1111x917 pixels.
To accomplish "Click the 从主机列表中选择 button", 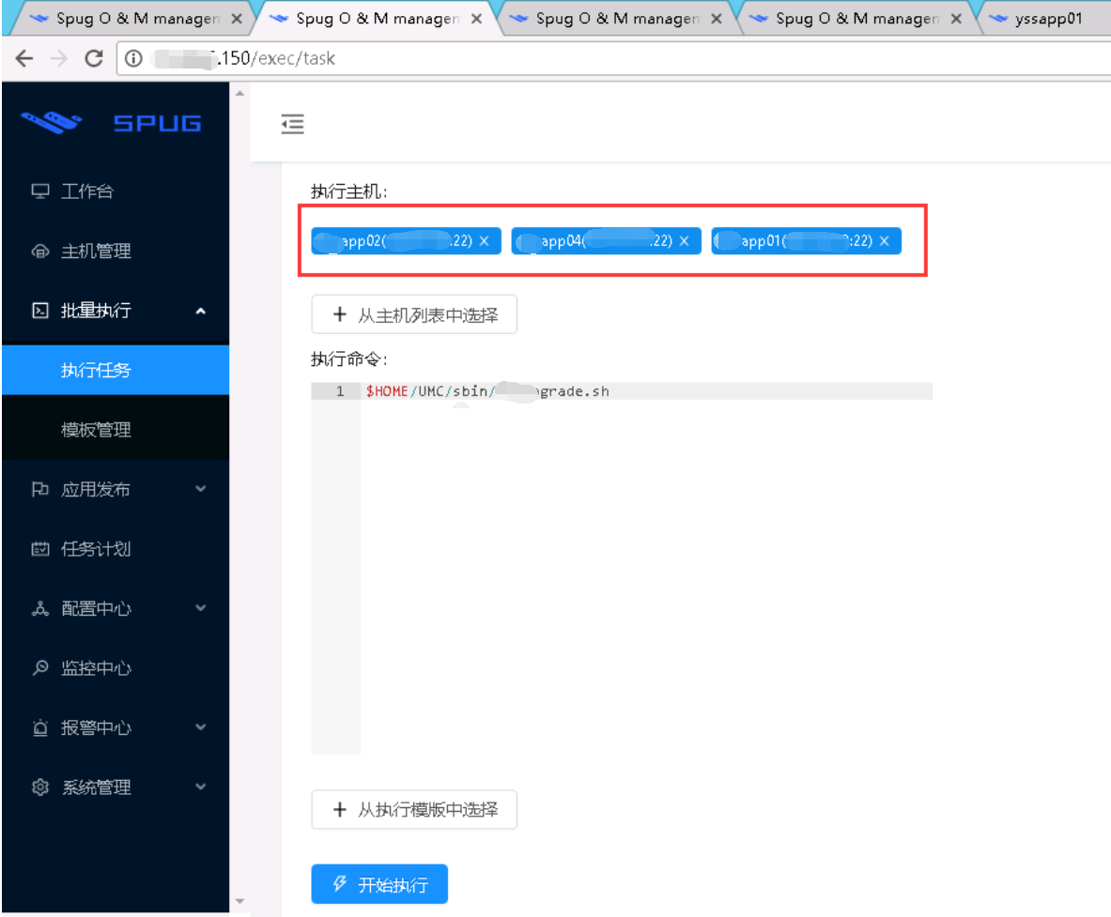I will click(x=414, y=314).
